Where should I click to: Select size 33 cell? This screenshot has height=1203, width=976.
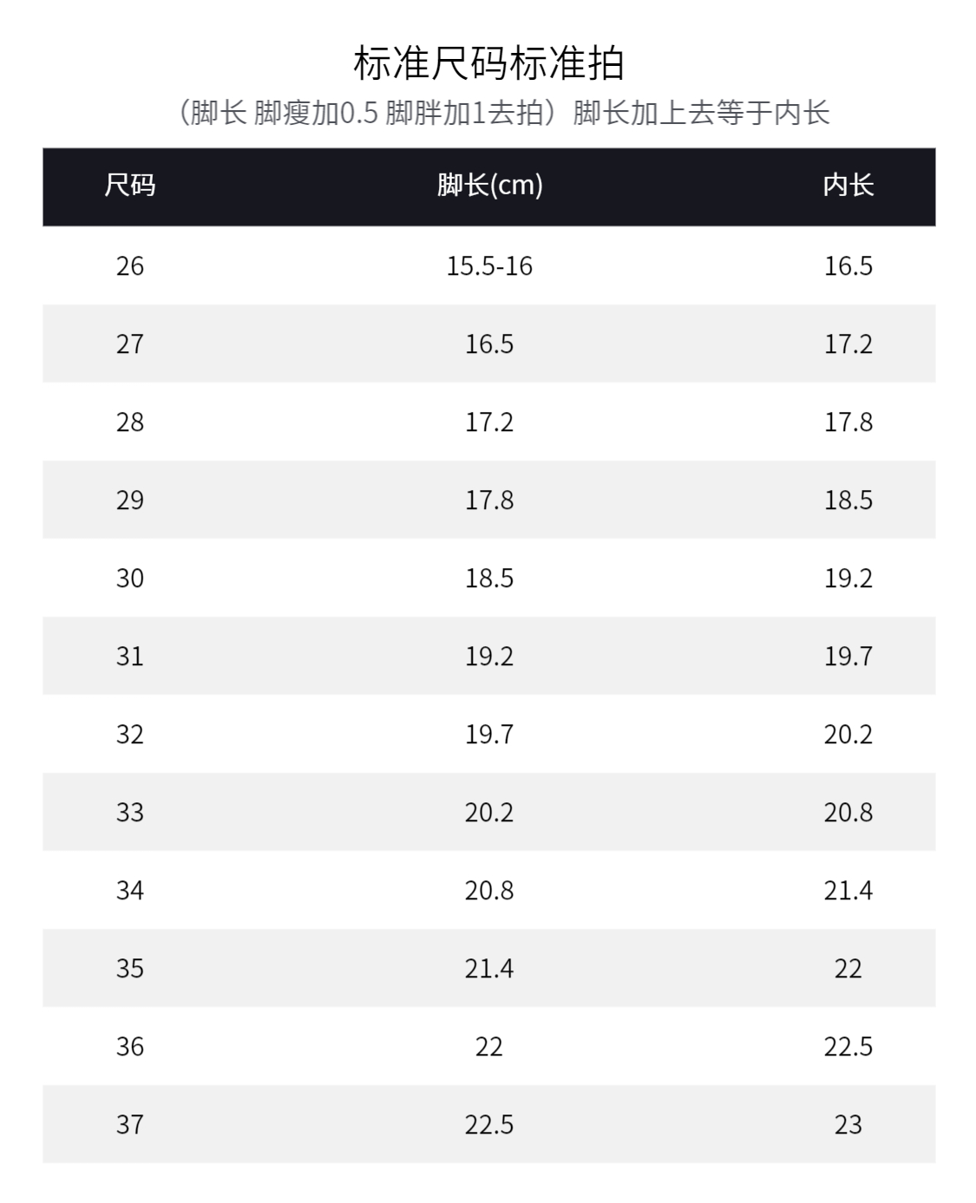[130, 812]
